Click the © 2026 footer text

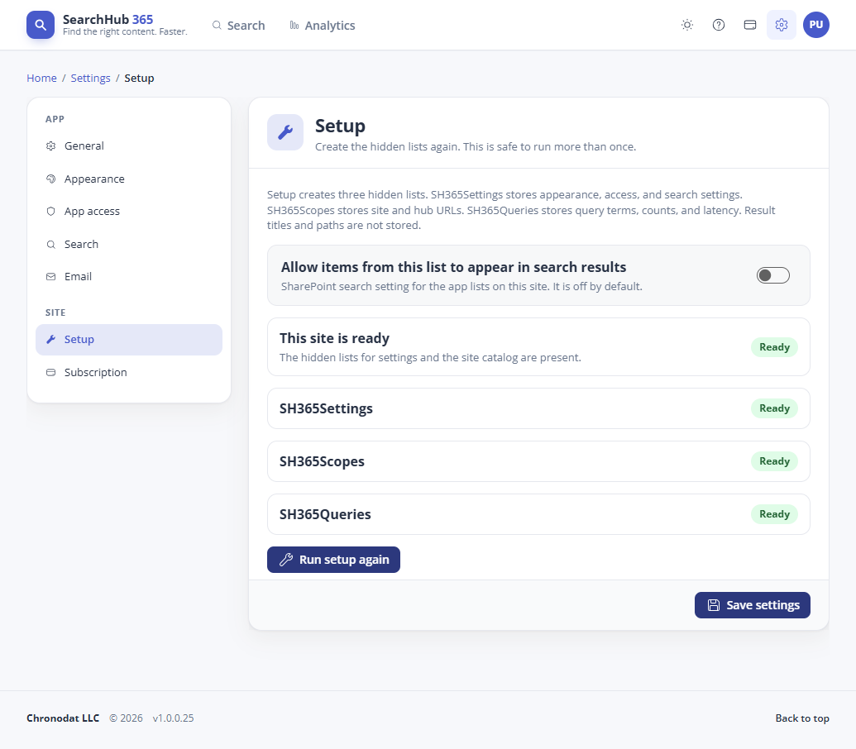click(x=126, y=718)
